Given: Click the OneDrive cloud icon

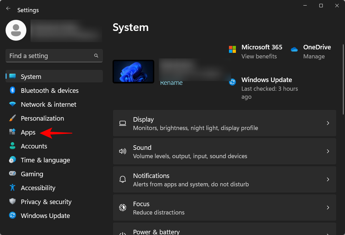Looking at the screenshot, I should point(294,50).
